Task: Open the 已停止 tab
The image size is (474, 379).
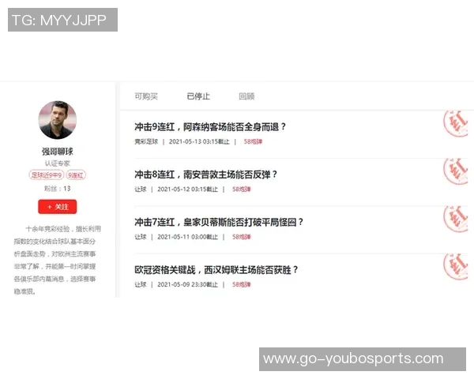Action: (198, 96)
